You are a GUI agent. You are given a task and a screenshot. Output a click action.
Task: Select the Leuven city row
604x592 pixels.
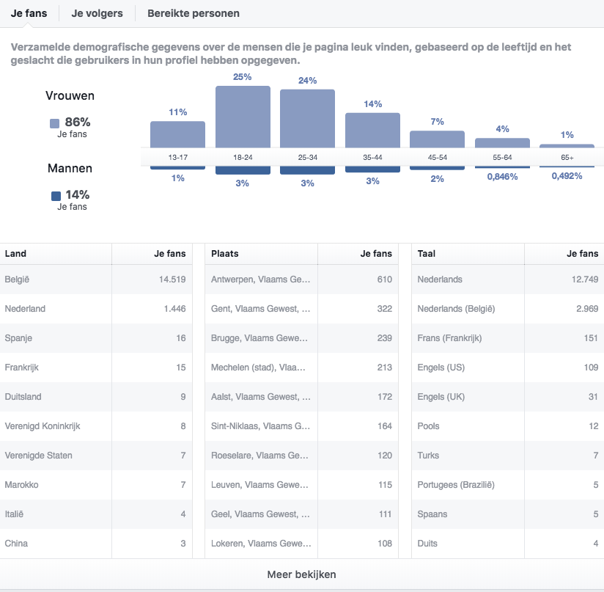301,484
